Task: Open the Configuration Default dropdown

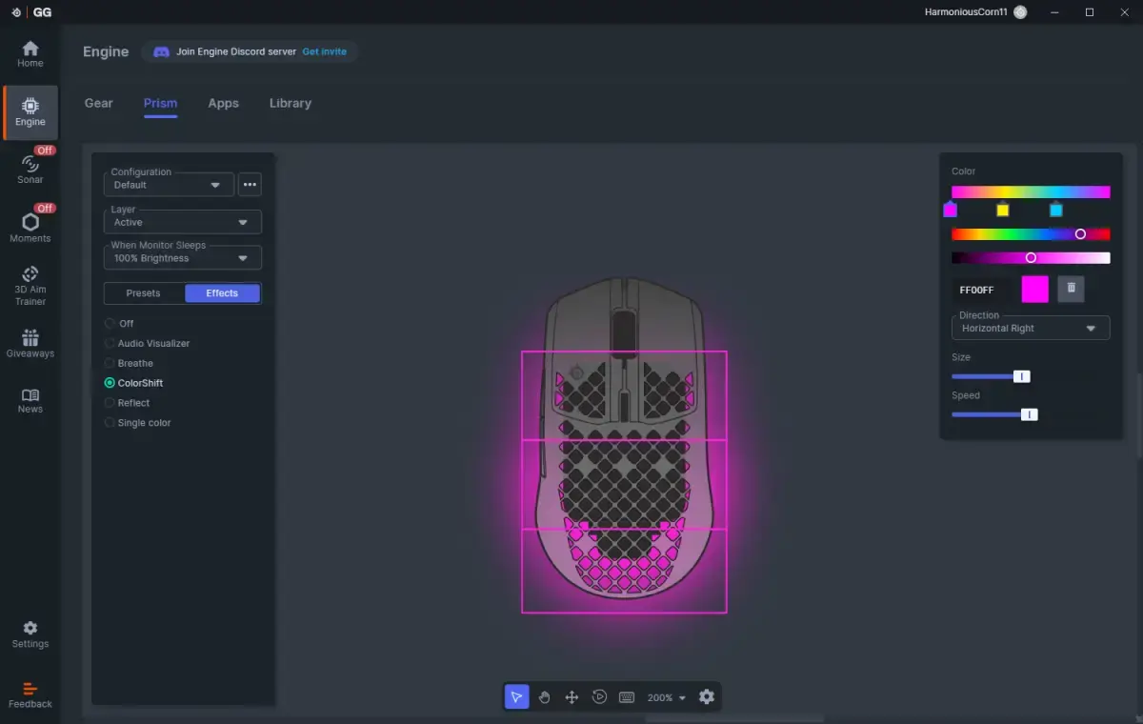Action: tap(169, 185)
